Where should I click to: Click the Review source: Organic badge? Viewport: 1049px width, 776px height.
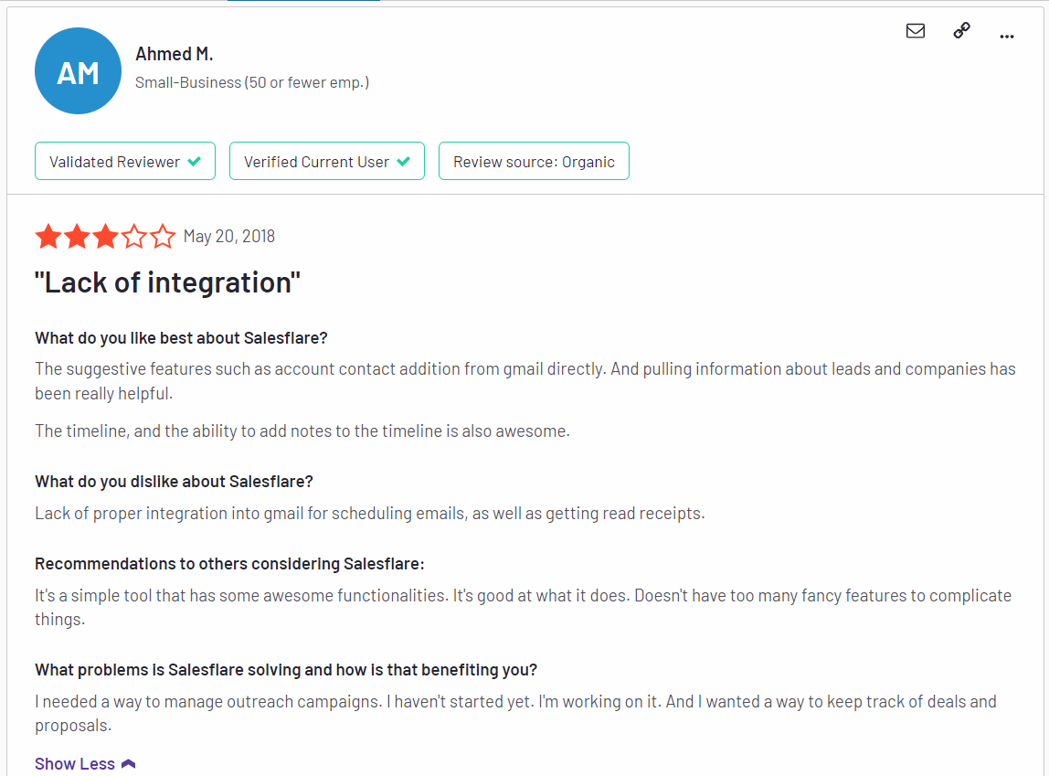534,161
